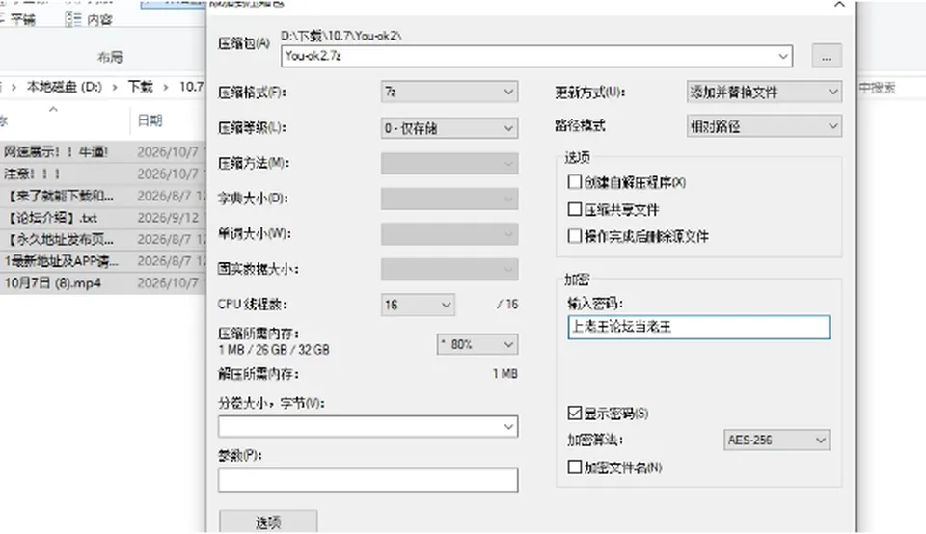Enable 操作完成后删除源文件 checkbox
The image size is (926, 534).
[575, 236]
